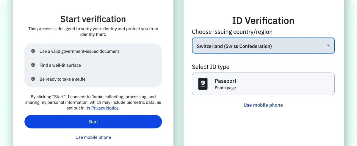Click Use mobile phone under the Passport option
This screenshot has height=146, width=357.
click(x=263, y=105)
